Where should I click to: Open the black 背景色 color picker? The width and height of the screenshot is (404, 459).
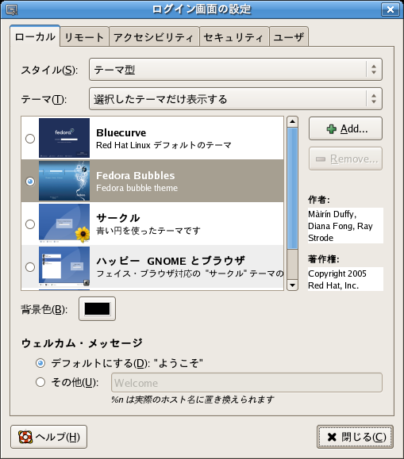pos(97,309)
